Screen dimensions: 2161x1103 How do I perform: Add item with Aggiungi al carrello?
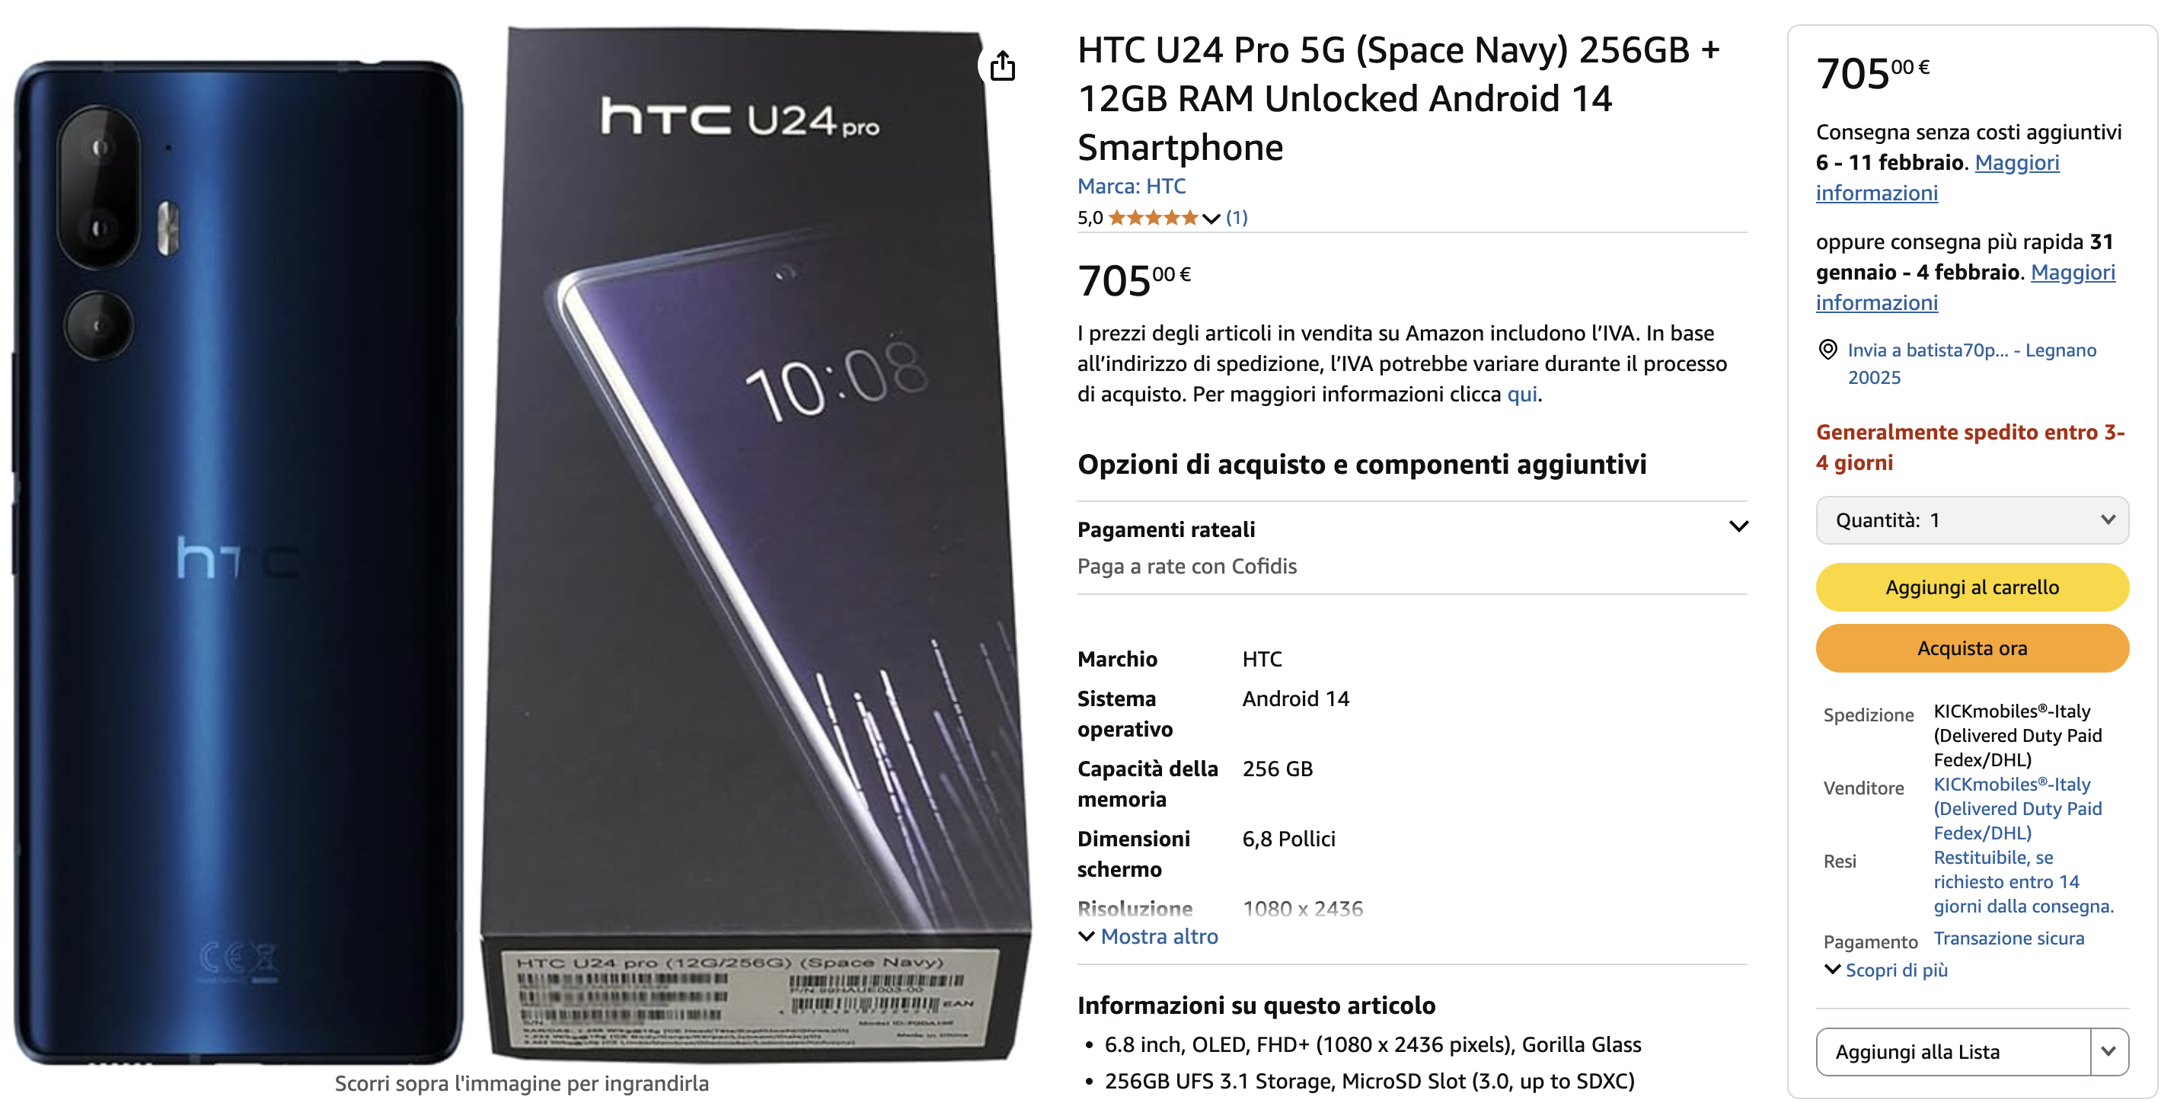(x=1971, y=587)
